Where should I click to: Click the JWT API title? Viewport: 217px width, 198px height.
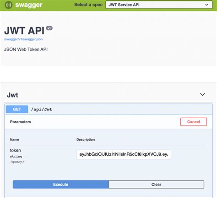24,31
